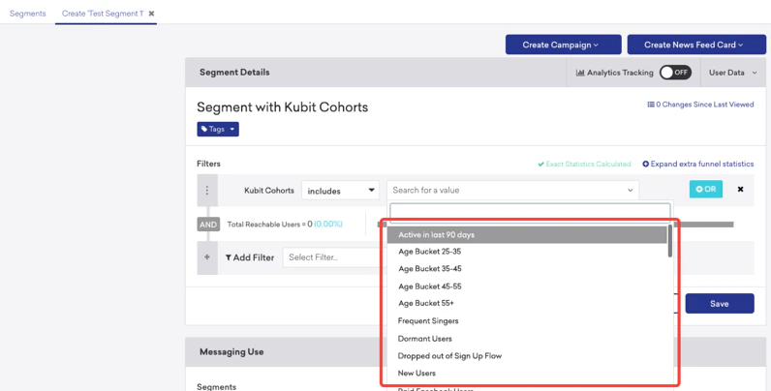Click the Analytics Tracking chart icon
Image resolution: width=771 pixels, height=391 pixels.
point(579,73)
